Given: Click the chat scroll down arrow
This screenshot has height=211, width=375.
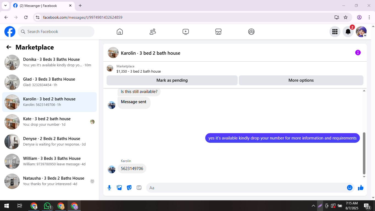Looking at the screenshot, I should pos(364,177).
